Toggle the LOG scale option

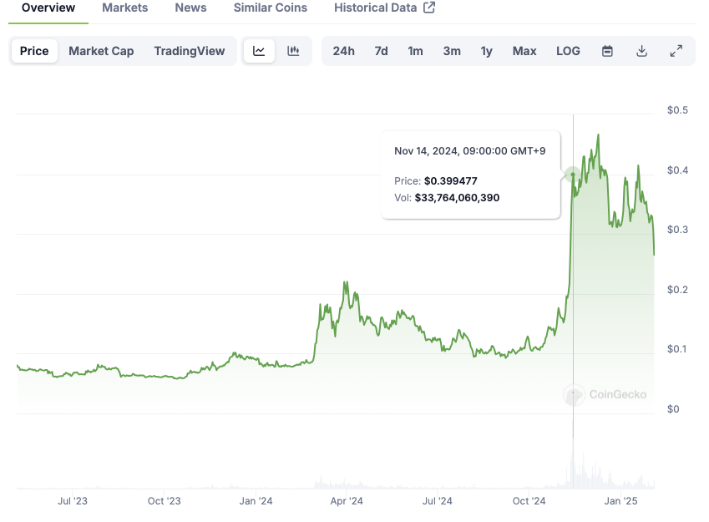pos(568,51)
